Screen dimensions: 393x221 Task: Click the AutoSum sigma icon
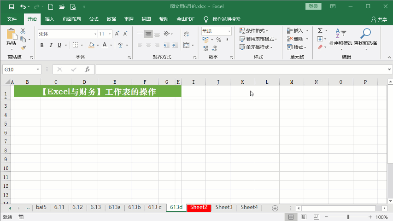[320, 30]
